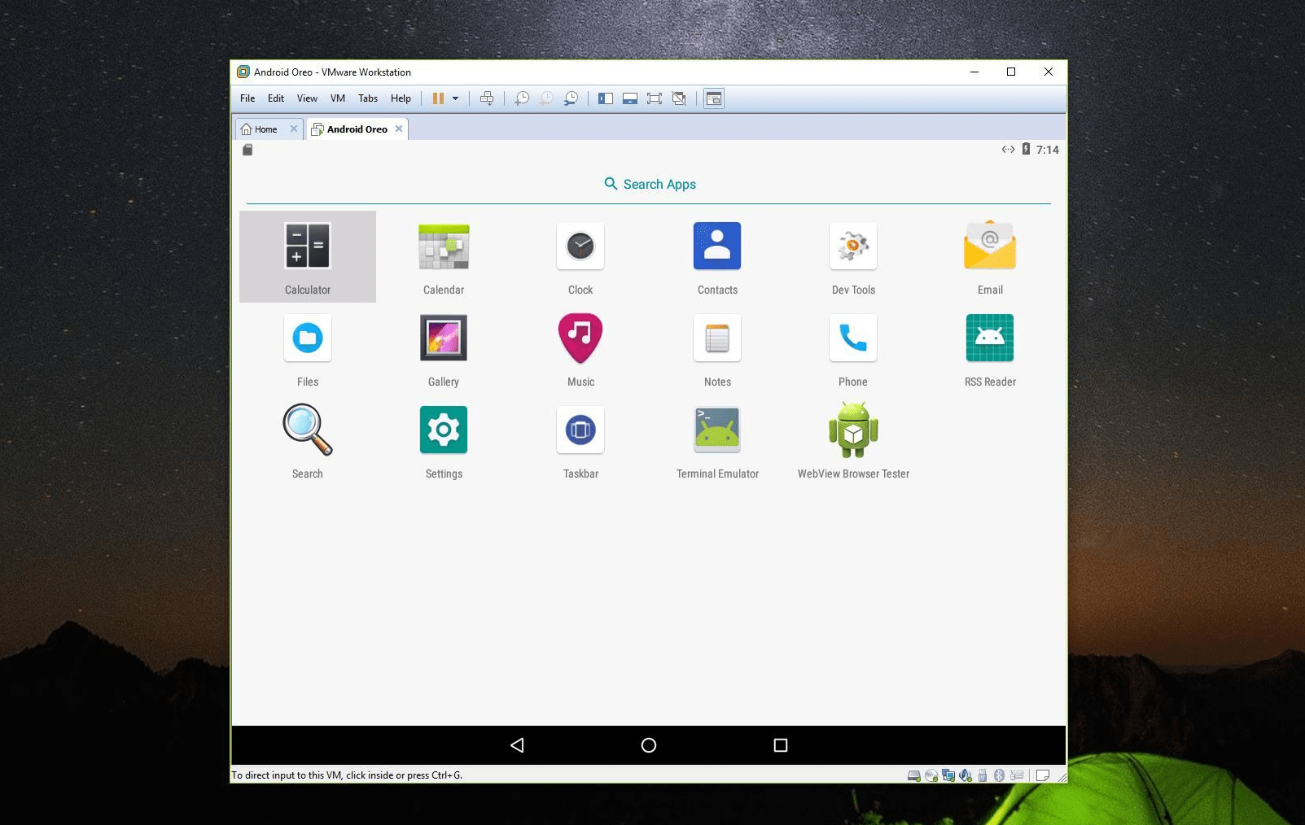
Task: Click the Android network arrows status icon
Action: pos(1008,149)
